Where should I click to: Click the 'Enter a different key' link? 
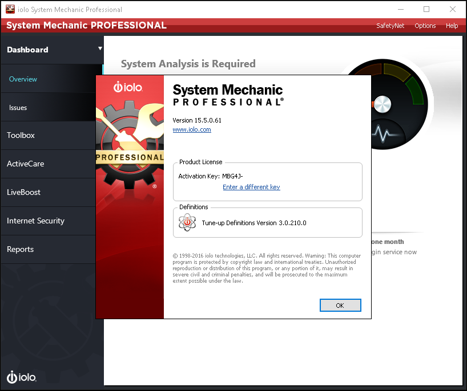(x=251, y=187)
